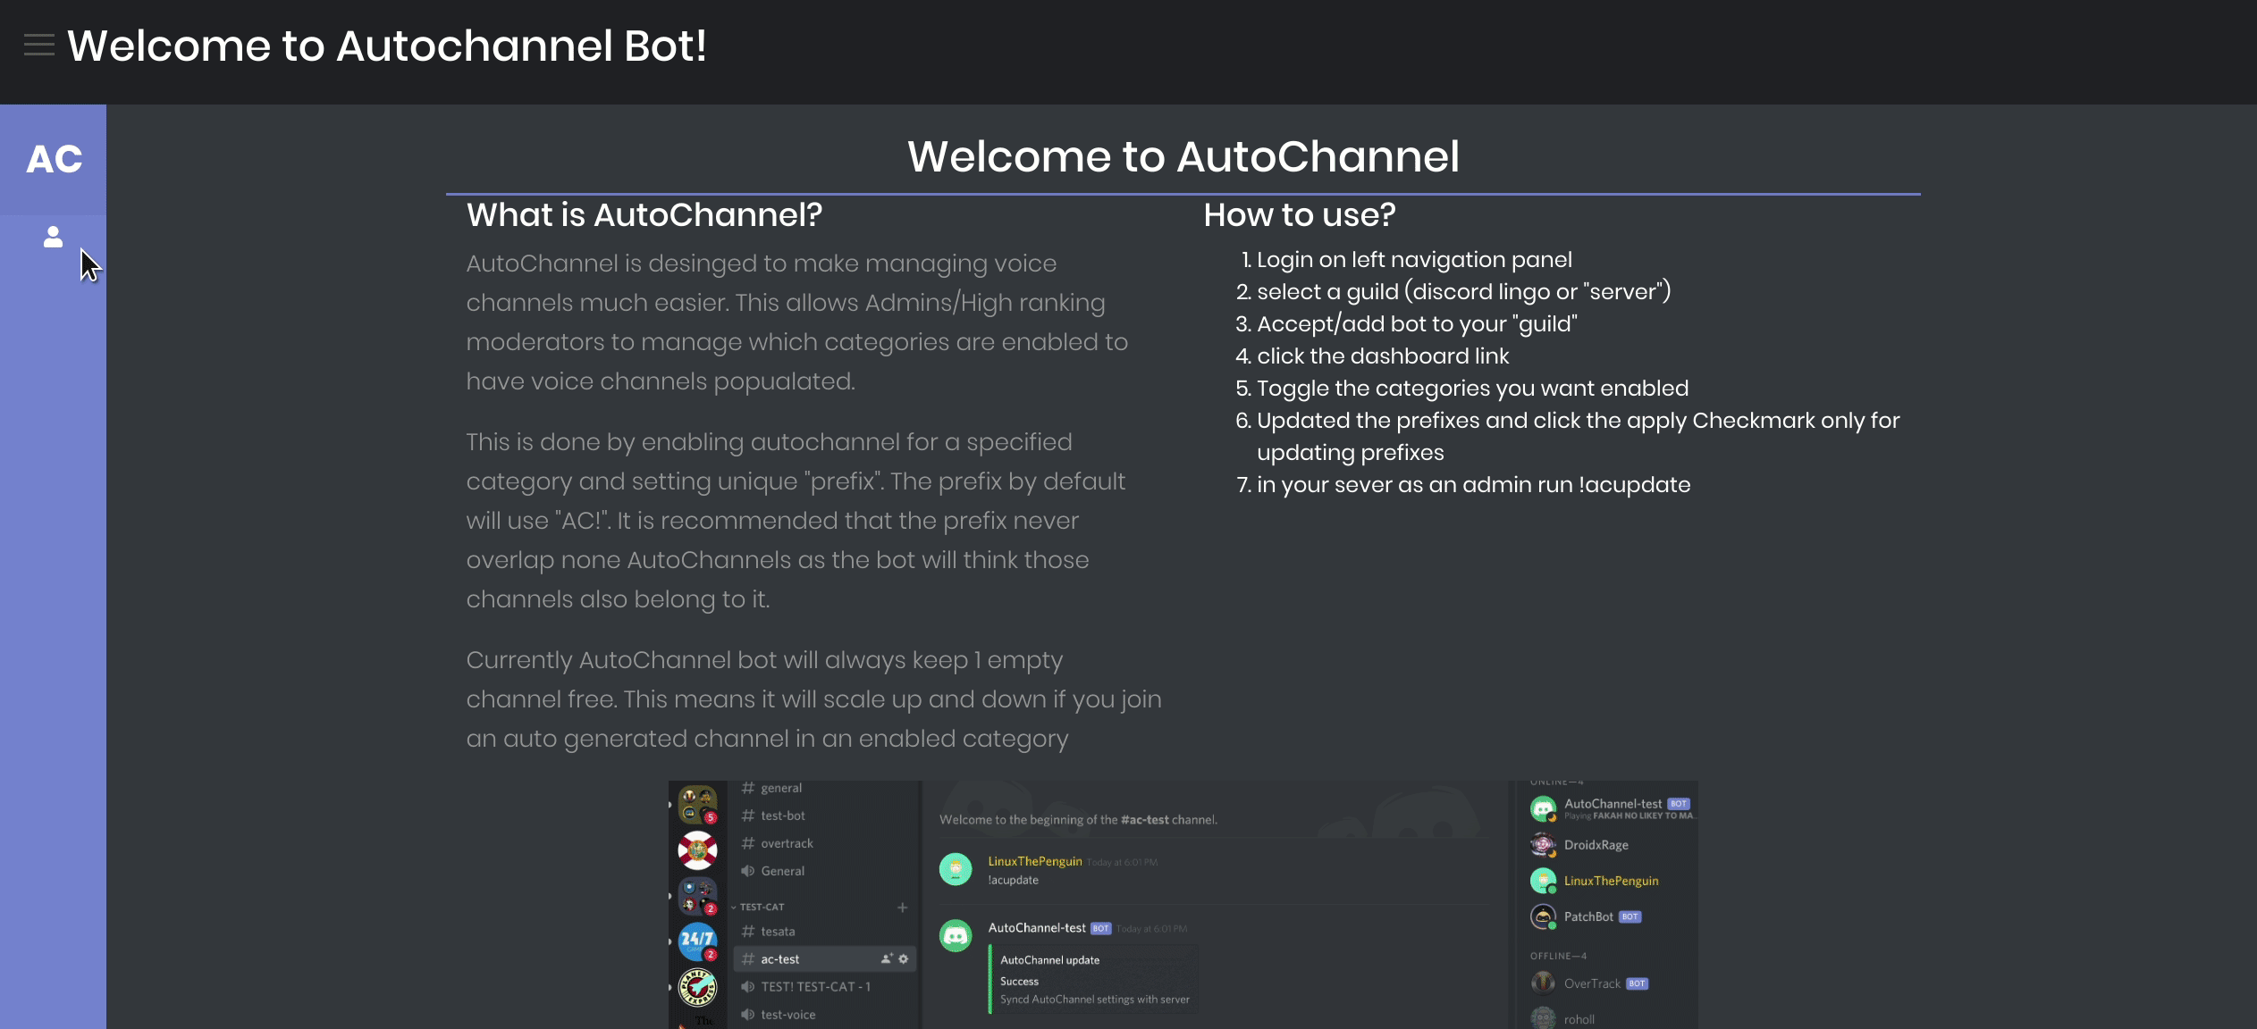Viewport: 2257px width, 1029px height.
Task: Open the Discord example screenshot image
Action: click(x=1183, y=904)
